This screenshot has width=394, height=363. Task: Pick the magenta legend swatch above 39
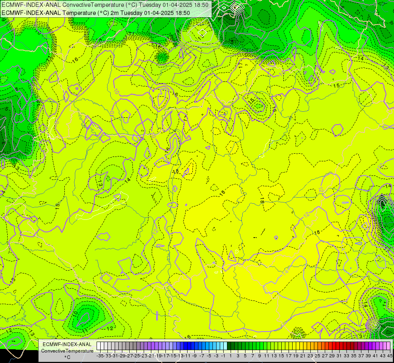tap(367, 346)
